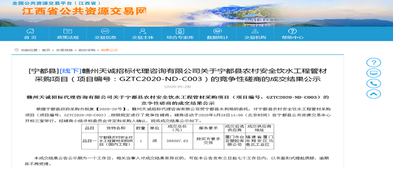Open the 数据统计 statistics icon

[x=217, y=31]
